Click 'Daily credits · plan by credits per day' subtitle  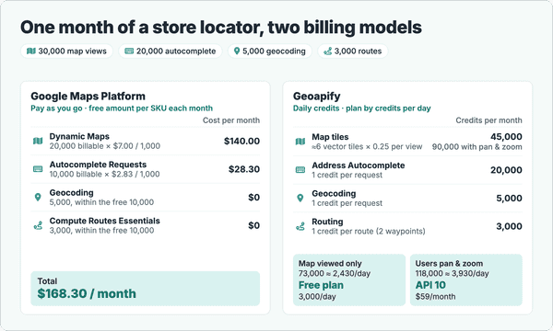(362, 108)
